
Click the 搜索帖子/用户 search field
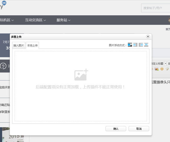pyautogui.click(x=155, y=8)
